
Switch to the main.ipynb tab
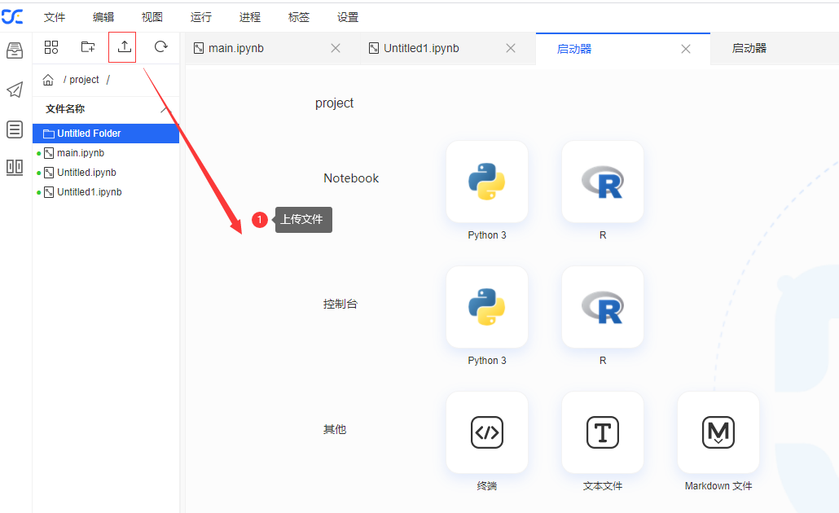click(273, 49)
